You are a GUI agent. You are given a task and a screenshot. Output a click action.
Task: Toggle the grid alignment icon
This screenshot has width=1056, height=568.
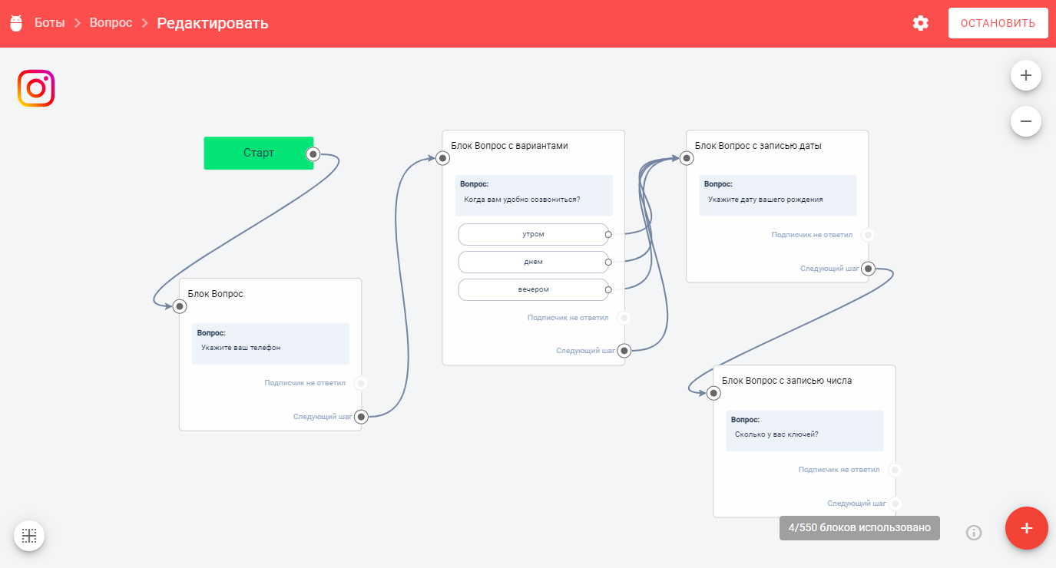tap(29, 536)
